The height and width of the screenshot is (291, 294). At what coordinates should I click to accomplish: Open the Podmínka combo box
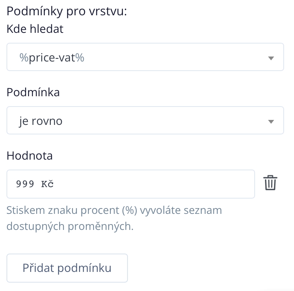click(x=145, y=121)
